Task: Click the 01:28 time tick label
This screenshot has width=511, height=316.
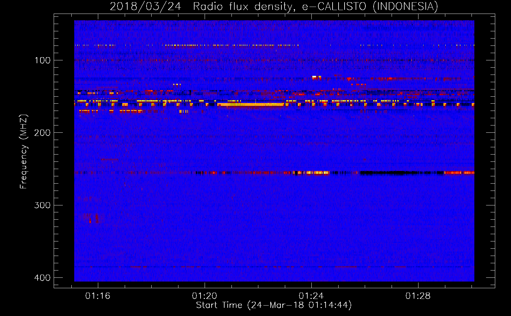Action: 418,296
